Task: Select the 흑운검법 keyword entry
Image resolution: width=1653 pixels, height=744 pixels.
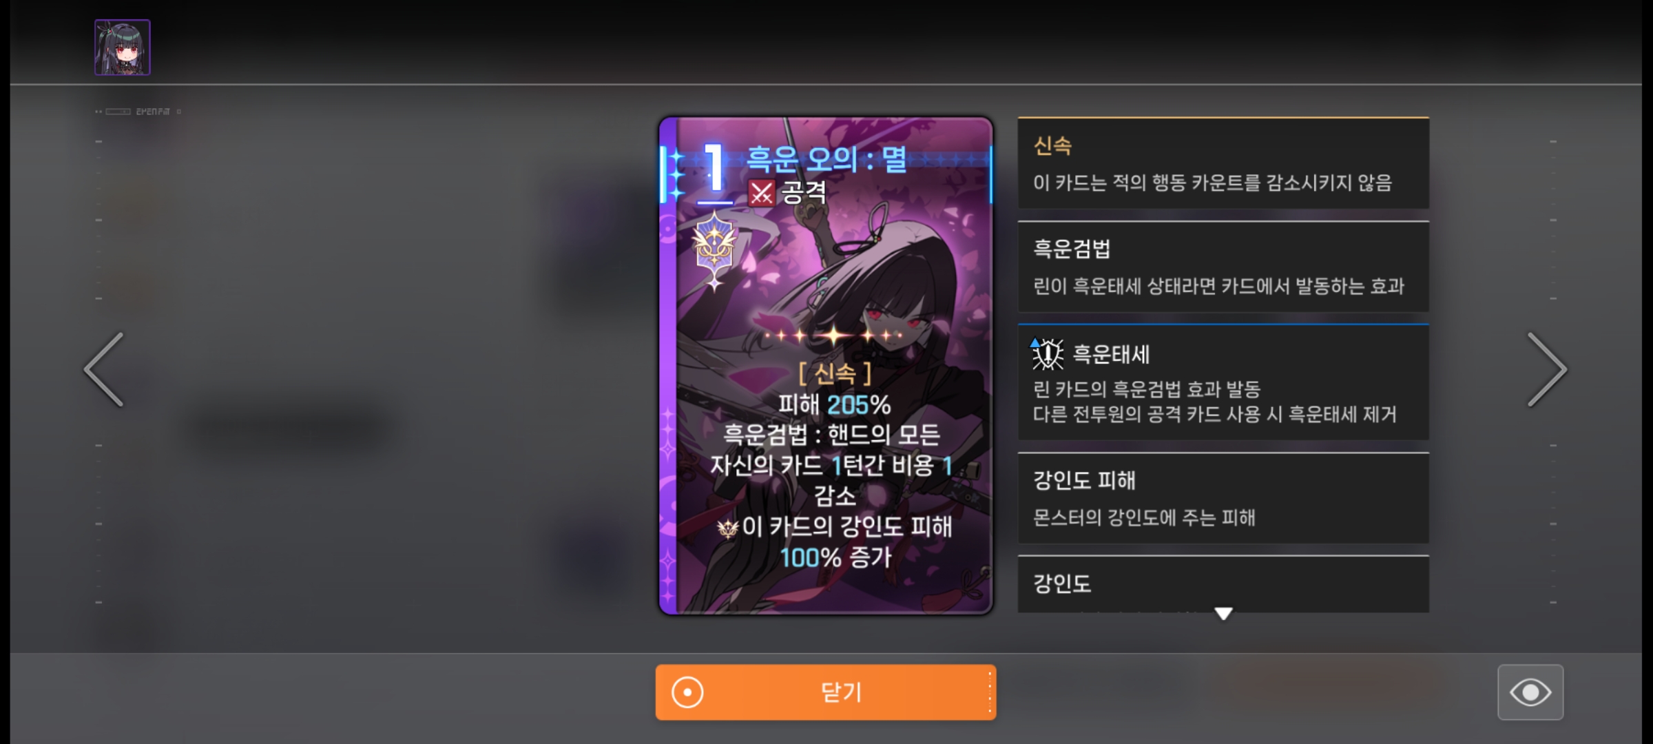Action: (x=1223, y=267)
